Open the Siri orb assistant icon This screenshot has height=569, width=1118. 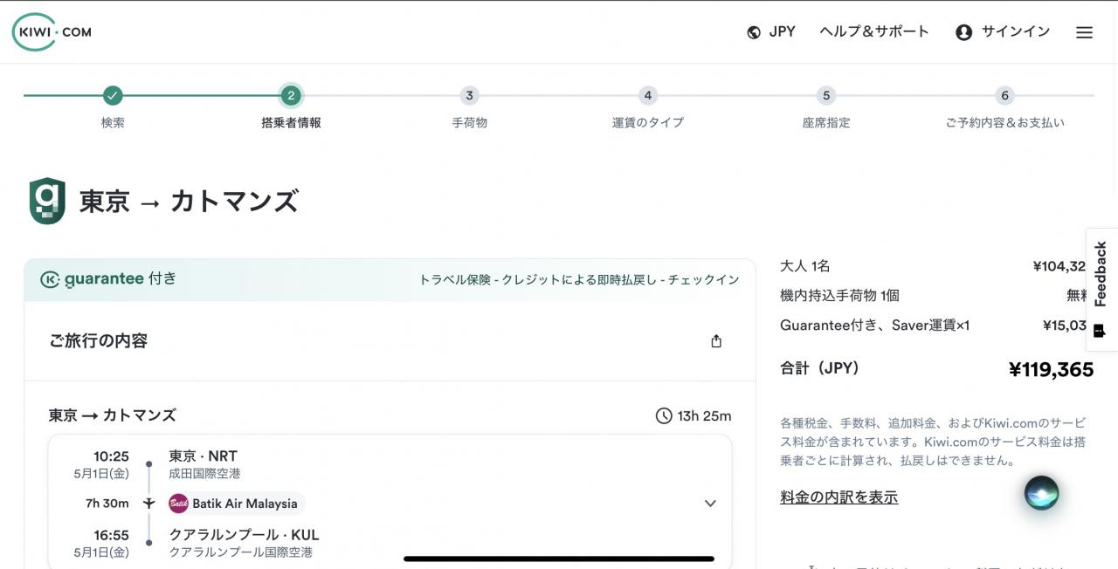click(x=1041, y=493)
